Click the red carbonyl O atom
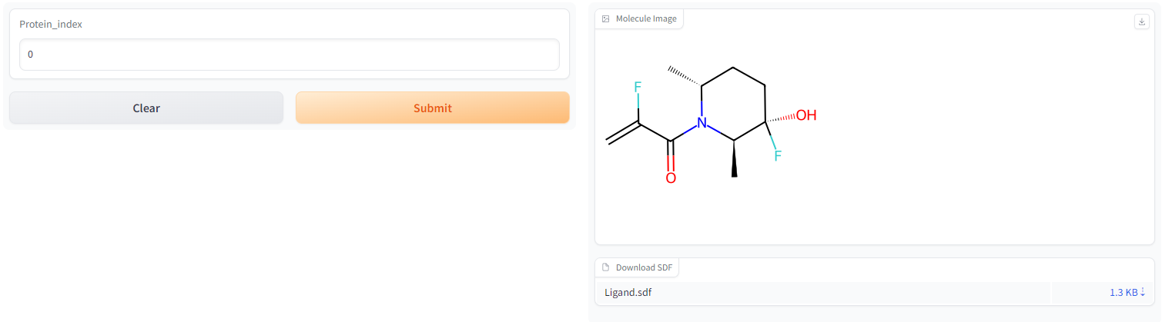Image resolution: width=1172 pixels, height=322 pixels. [x=671, y=178]
